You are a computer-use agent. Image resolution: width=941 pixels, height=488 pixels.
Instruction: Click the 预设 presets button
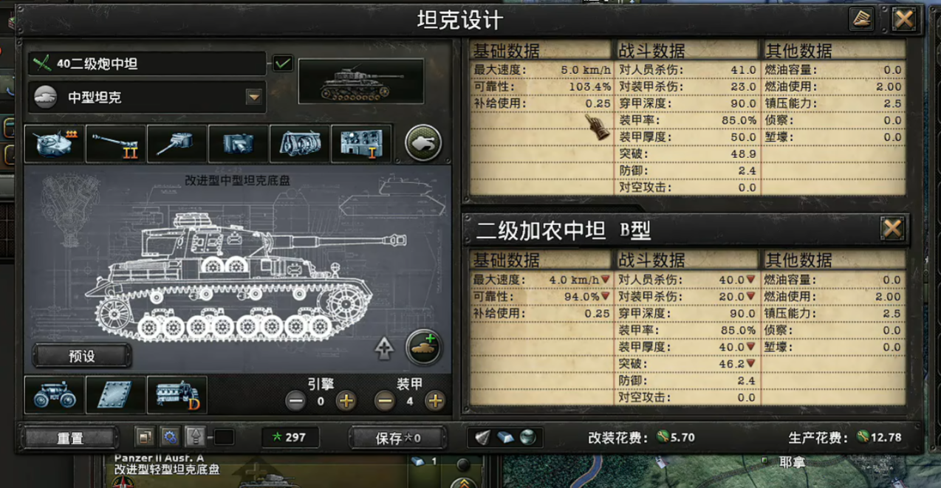click(82, 356)
